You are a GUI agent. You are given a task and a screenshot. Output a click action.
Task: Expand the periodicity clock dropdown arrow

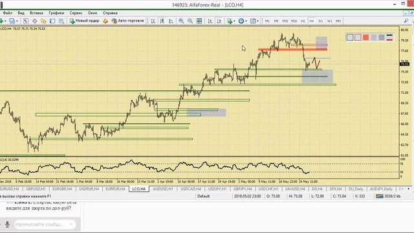[246, 21]
